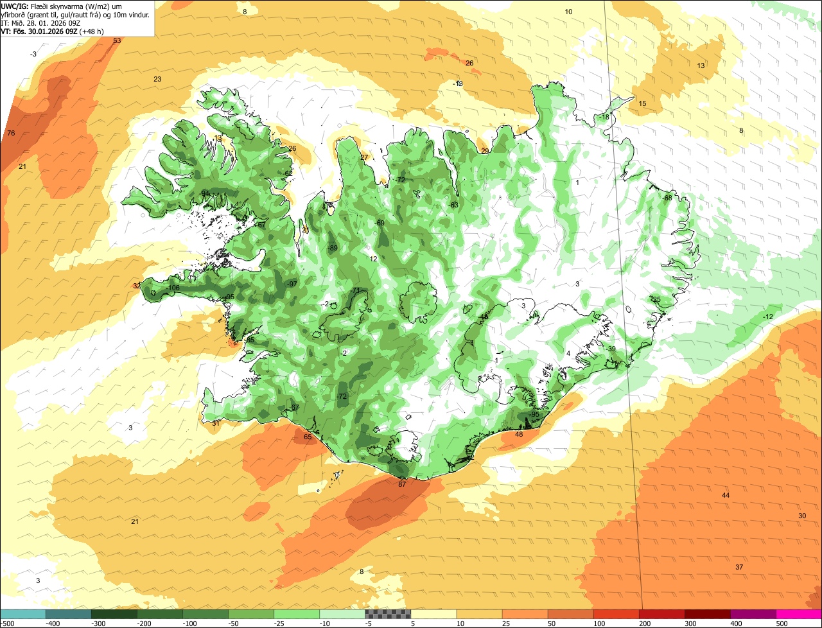
Task: Click the map value -89 in northwest Iceland
Action: point(332,248)
